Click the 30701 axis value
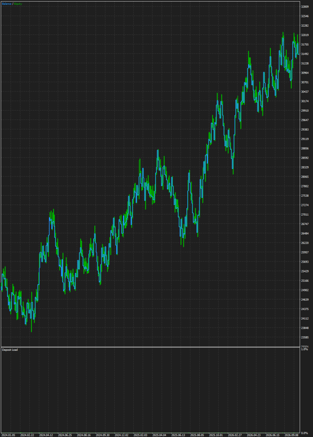 pos(305,82)
